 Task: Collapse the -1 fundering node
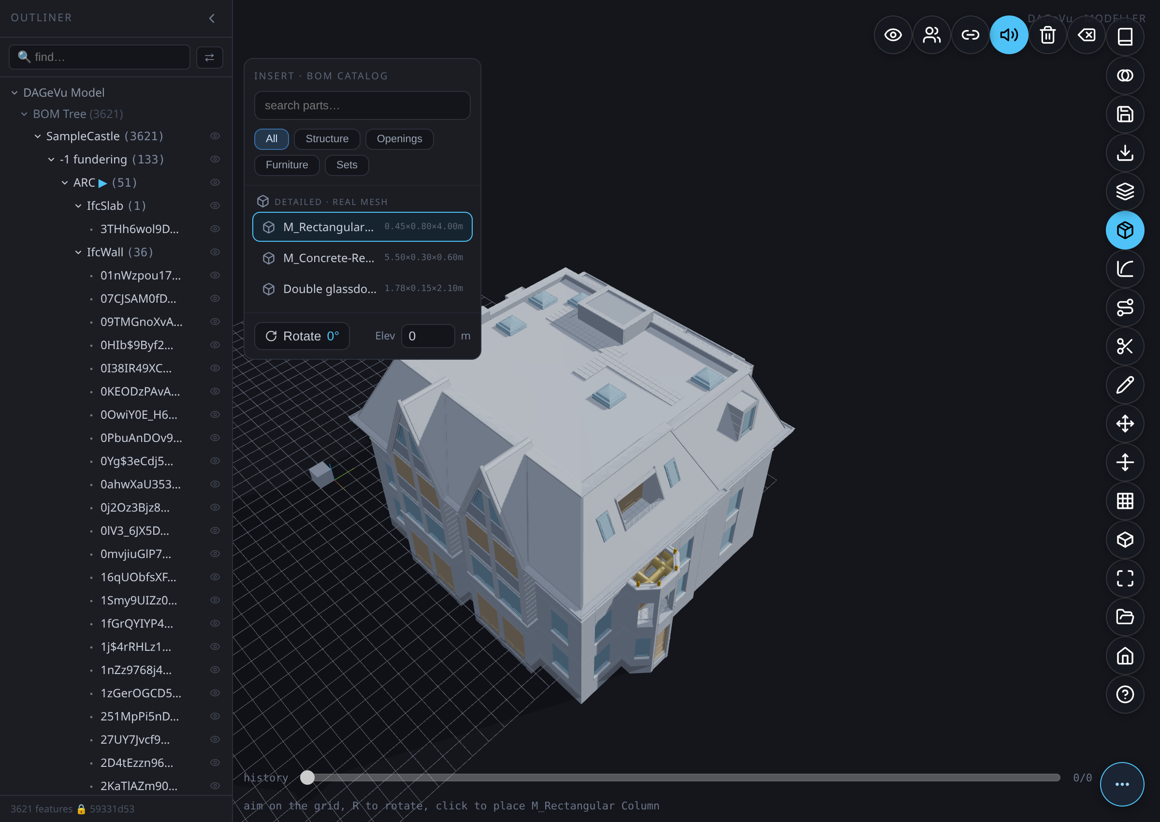point(51,160)
